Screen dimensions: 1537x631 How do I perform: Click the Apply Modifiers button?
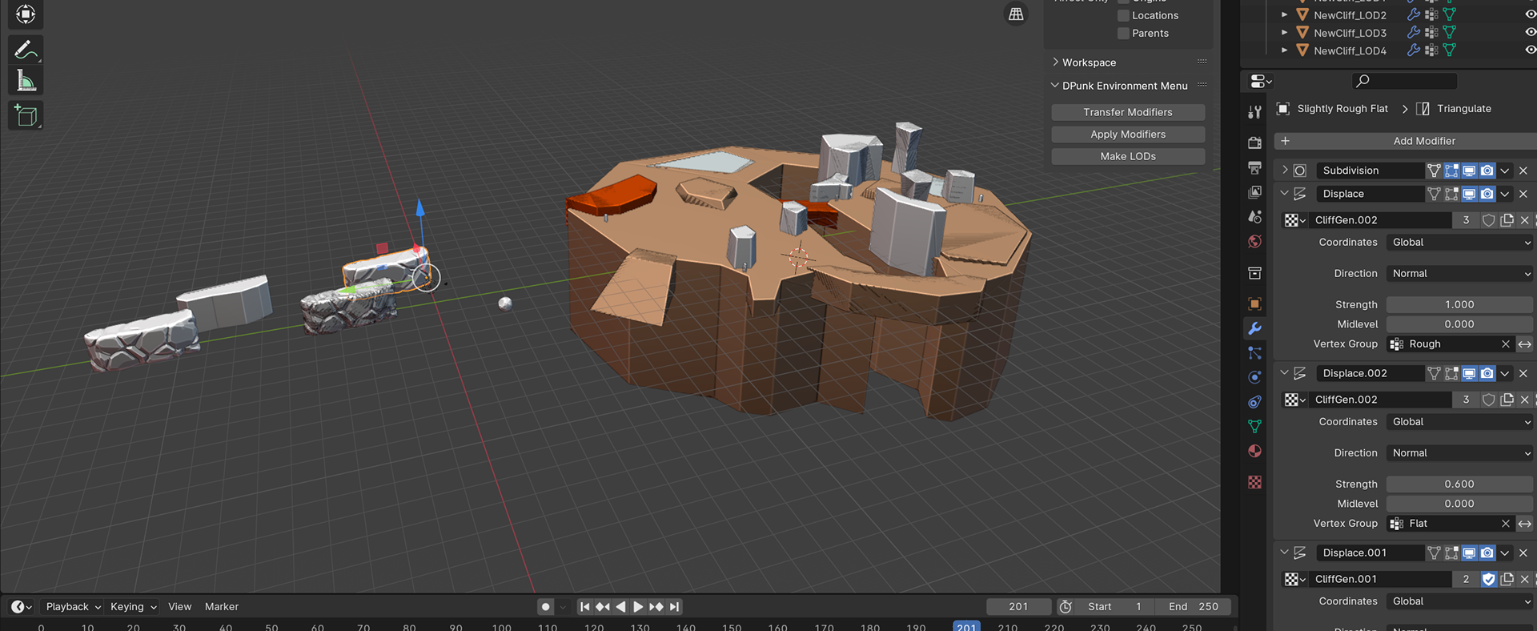pyautogui.click(x=1128, y=135)
